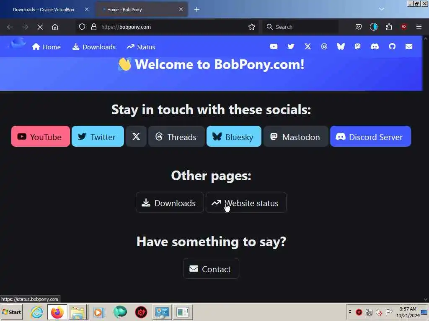Open Threads icon in site header

(x=324, y=47)
